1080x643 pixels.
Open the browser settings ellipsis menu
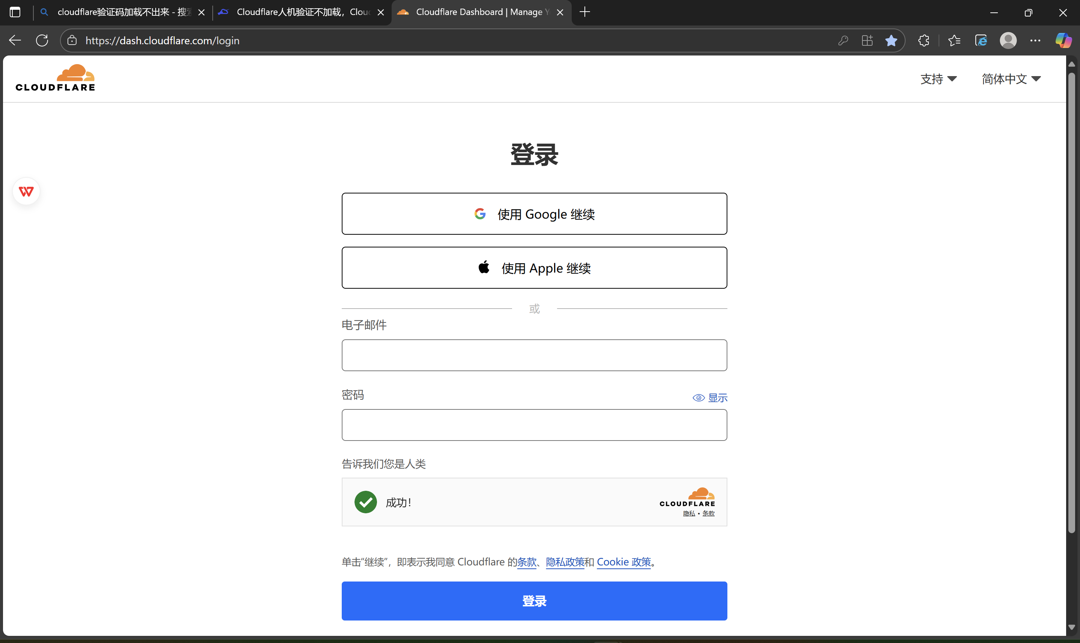1035,41
